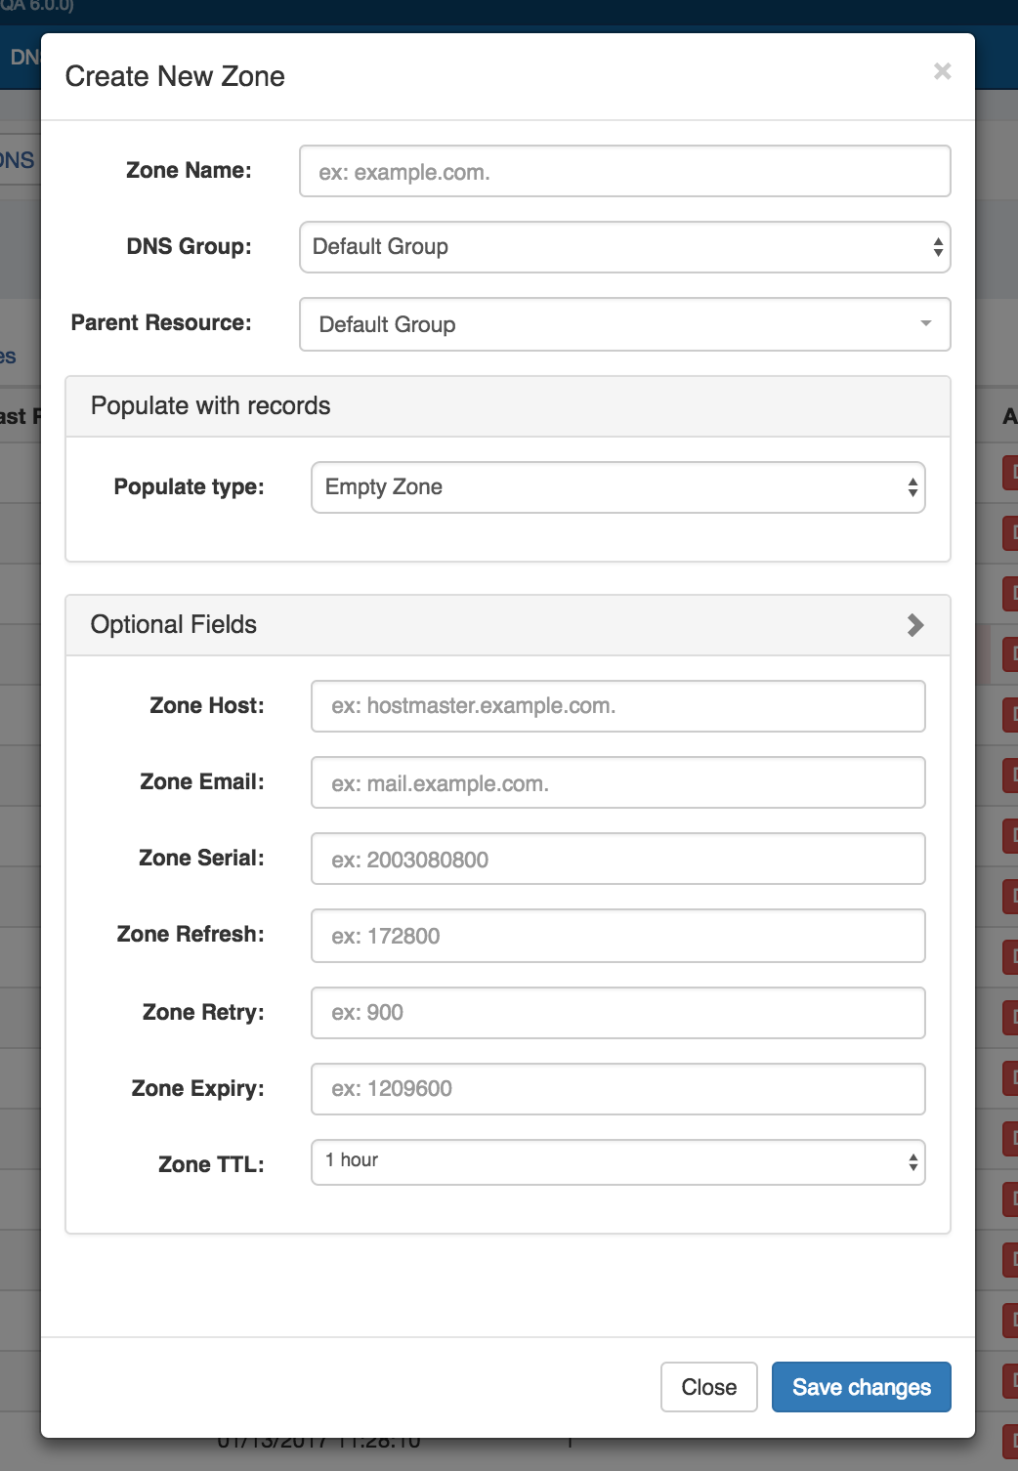Click the Zone Name input field
1018x1471 pixels.
[x=624, y=172]
